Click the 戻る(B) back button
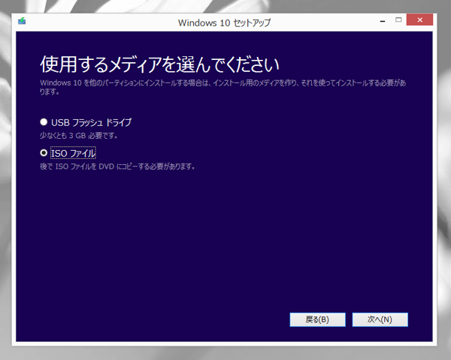This screenshot has width=451, height=360. tap(317, 319)
